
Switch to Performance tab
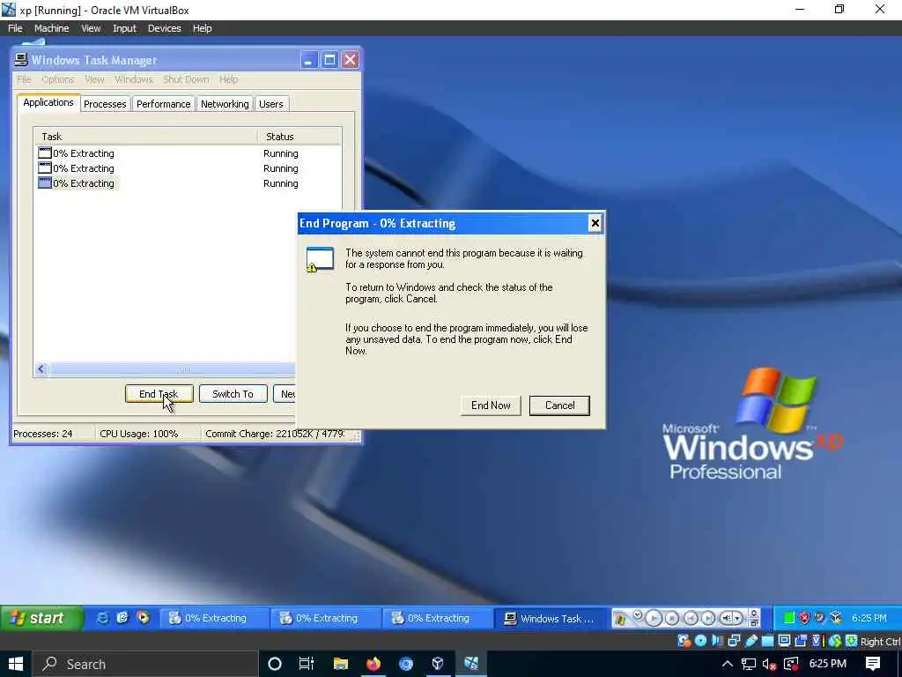[163, 104]
